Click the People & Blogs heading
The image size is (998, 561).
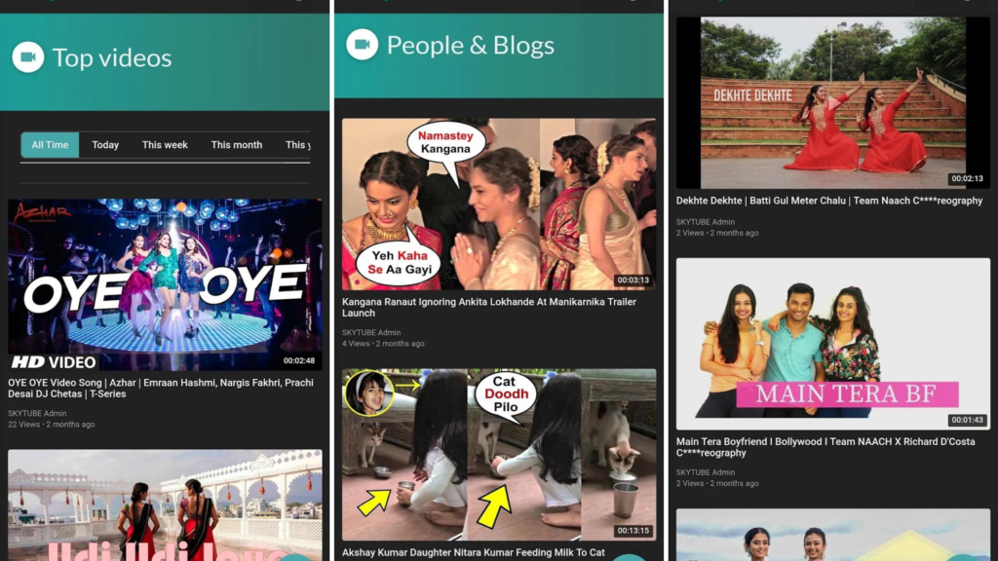[x=471, y=45]
